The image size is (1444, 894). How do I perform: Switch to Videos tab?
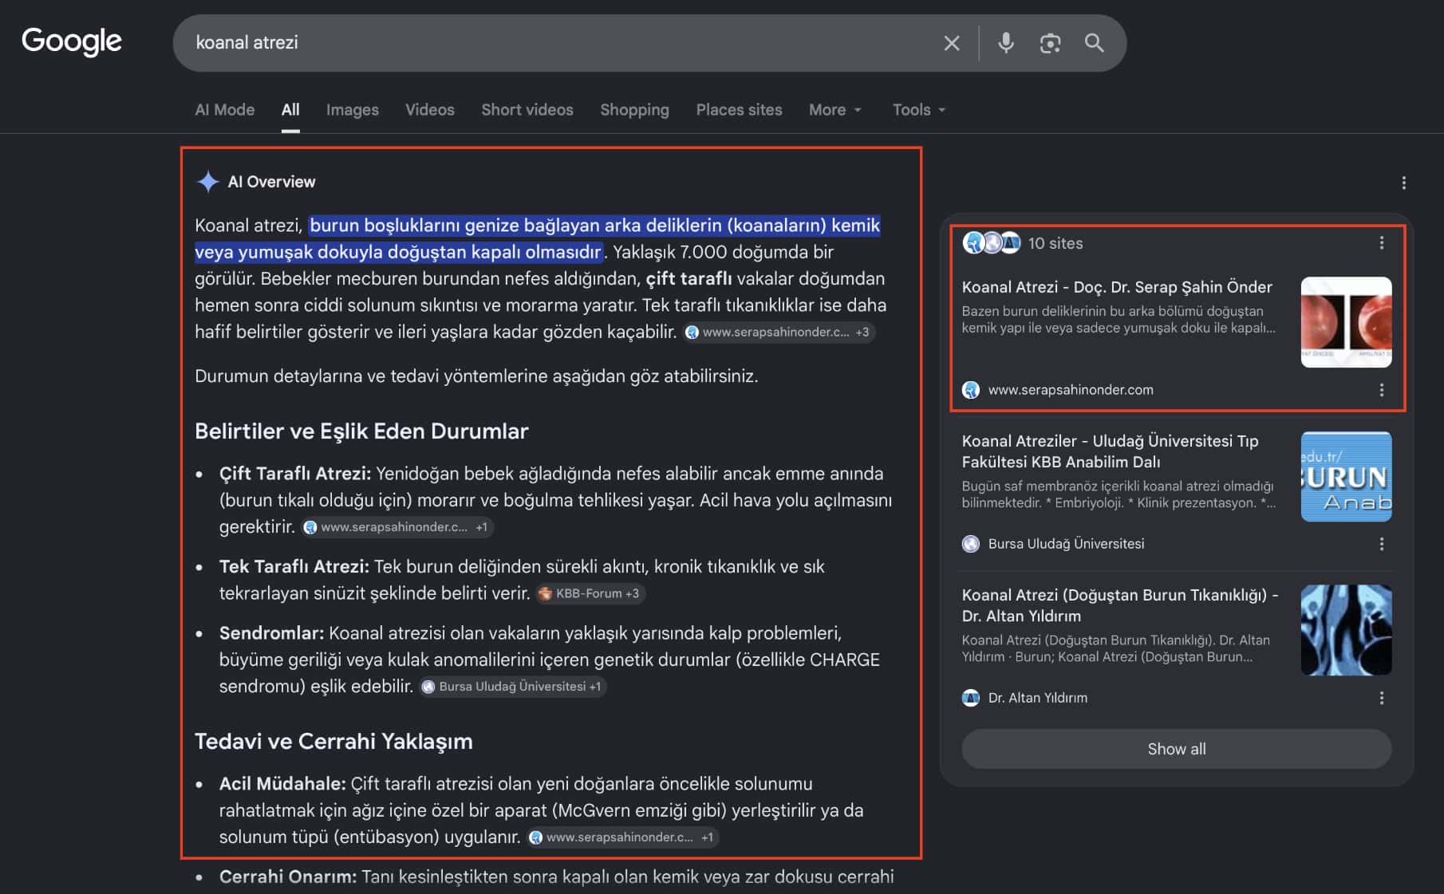430,110
